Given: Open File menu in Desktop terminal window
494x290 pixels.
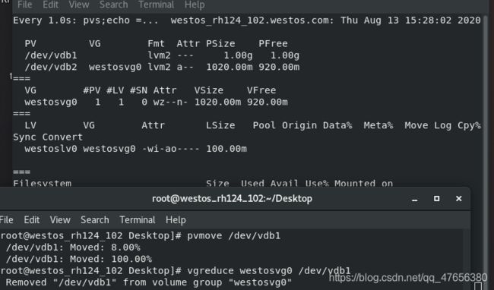Looking at the screenshot, I should click(x=6, y=220).
